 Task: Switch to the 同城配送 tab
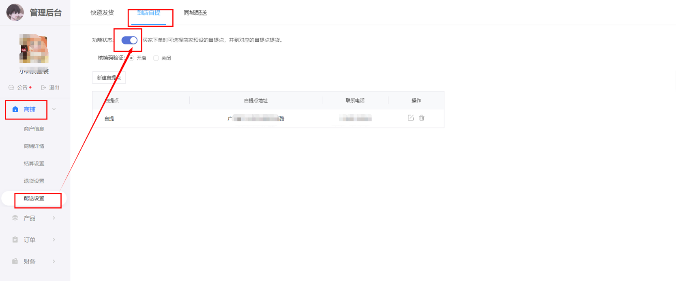[x=195, y=13]
